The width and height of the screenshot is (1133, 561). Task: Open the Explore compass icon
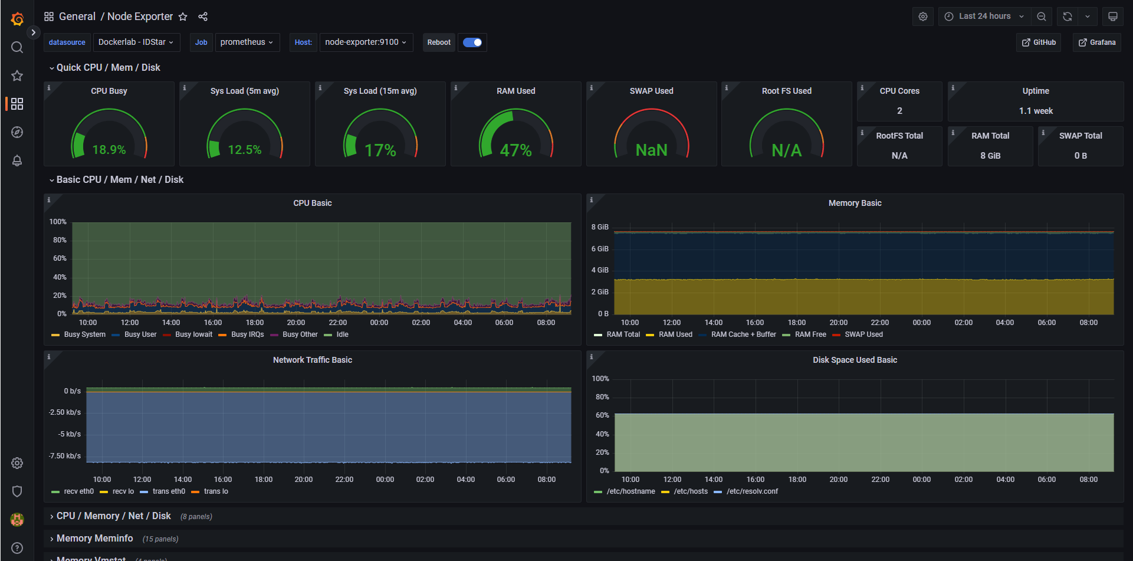tap(17, 132)
